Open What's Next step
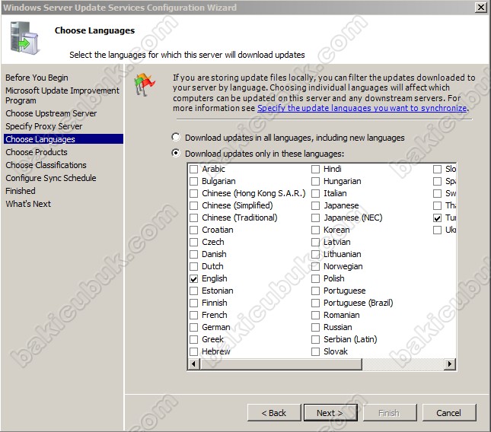 (x=28, y=204)
